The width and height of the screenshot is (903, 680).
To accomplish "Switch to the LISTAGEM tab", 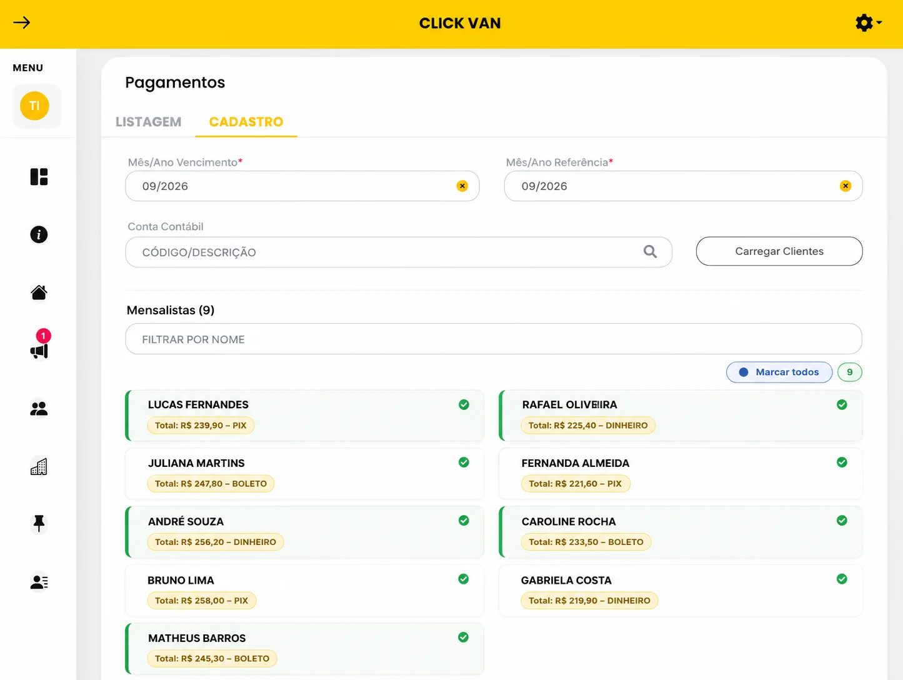I will coord(148,122).
